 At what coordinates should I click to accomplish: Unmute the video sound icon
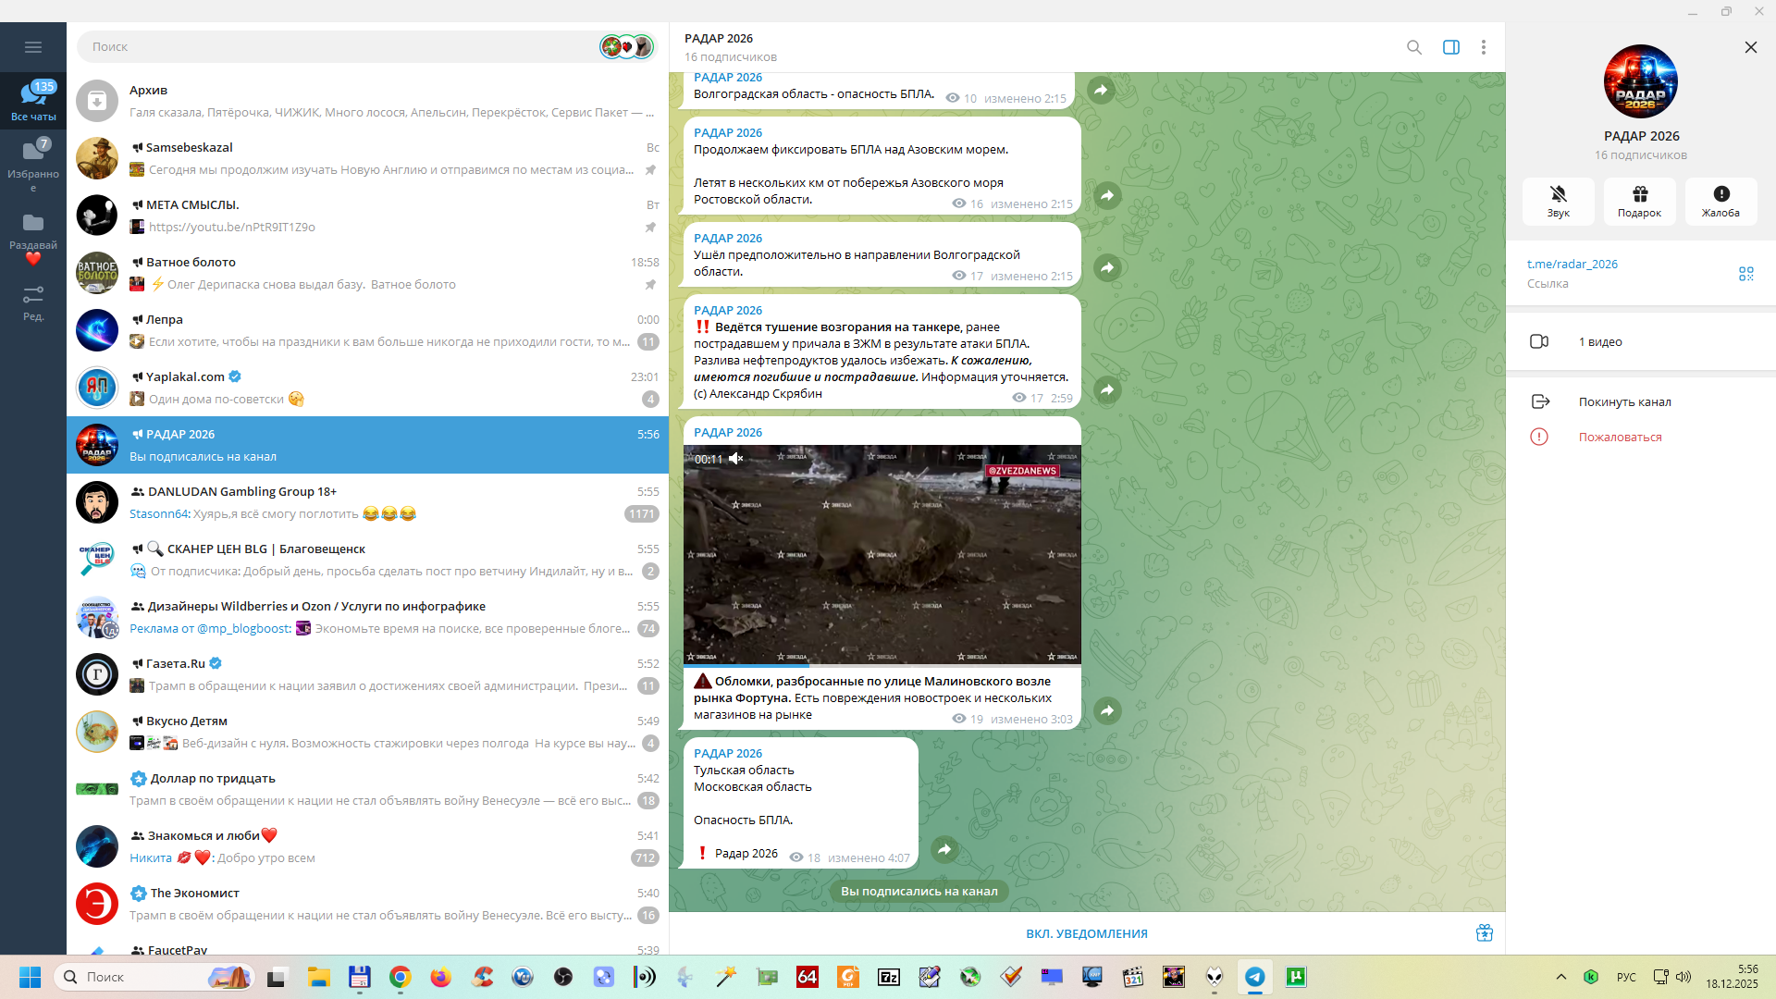[x=736, y=459]
